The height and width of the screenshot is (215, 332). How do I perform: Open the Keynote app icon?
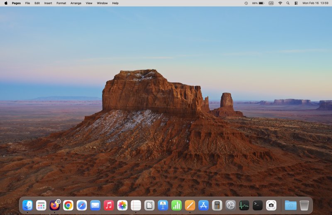pos(163,205)
